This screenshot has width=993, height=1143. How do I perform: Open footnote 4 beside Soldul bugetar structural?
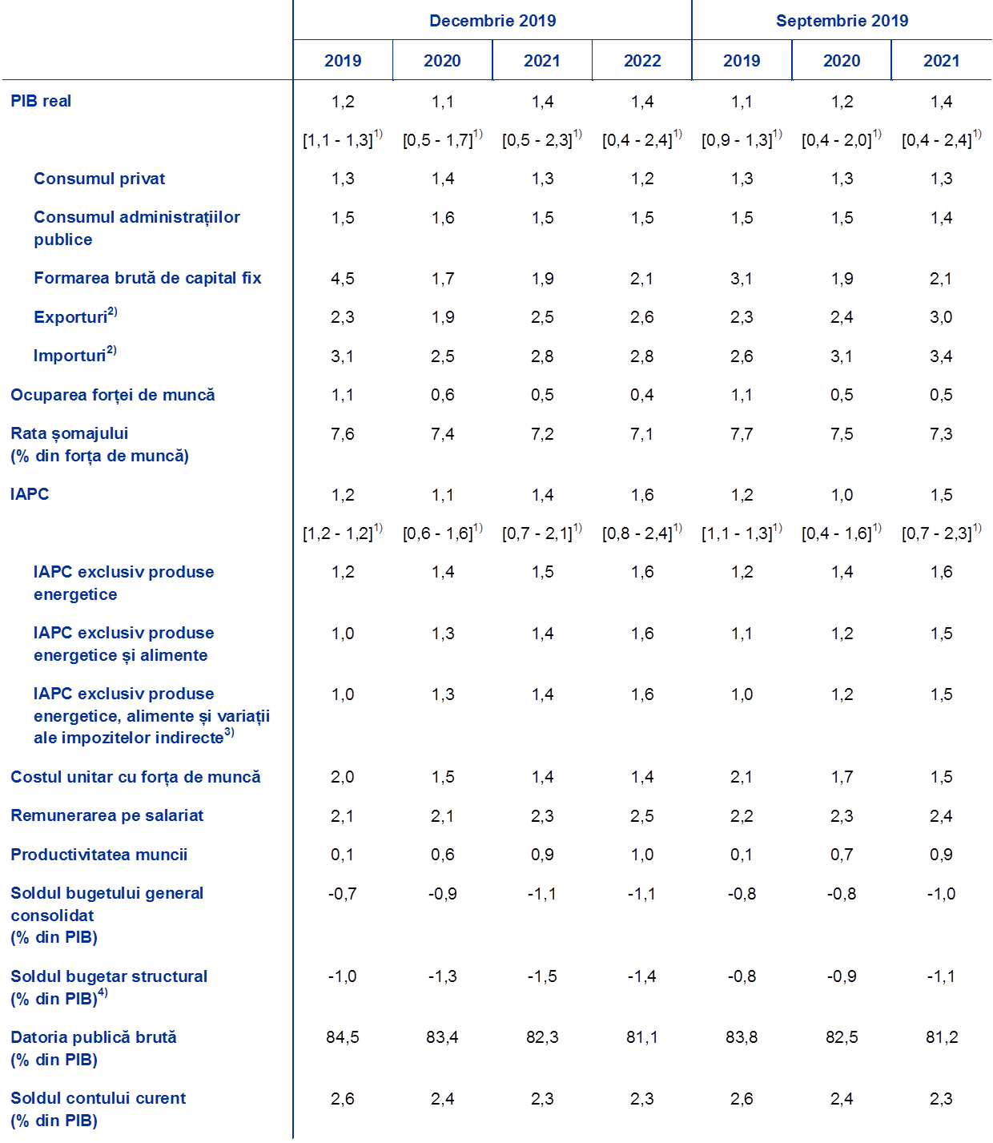click(103, 994)
